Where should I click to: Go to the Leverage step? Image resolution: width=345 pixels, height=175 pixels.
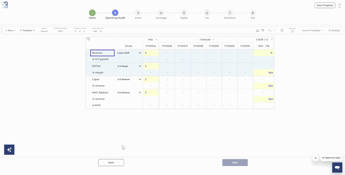[161, 13]
